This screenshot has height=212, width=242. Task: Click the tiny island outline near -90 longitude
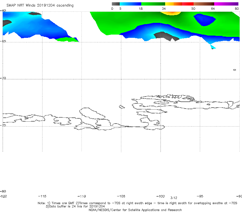click(x=234, y=70)
